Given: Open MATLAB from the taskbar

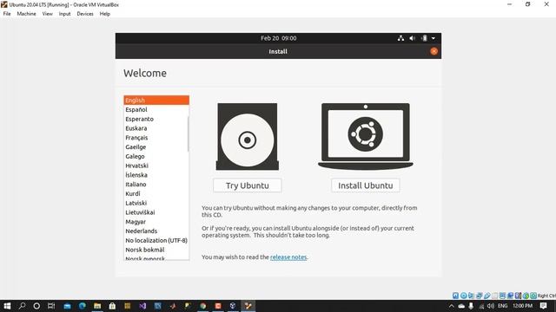Looking at the screenshot, I should pyautogui.click(x=173, y=306).
